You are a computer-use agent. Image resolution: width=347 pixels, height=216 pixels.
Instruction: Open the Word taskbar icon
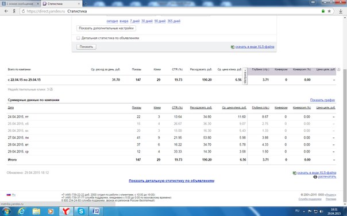click(96, 211)
